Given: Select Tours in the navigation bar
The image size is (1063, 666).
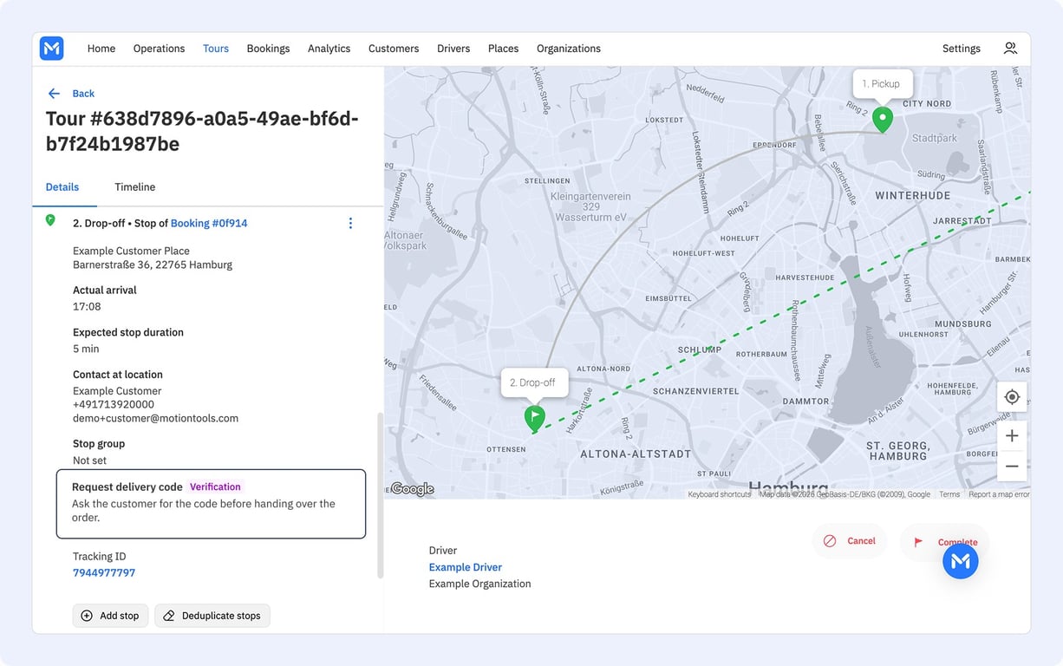Looking at the screenshot, I should click(216, 49).
